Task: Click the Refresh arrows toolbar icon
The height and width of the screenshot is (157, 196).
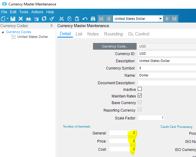Action: [x=44, y=19]
